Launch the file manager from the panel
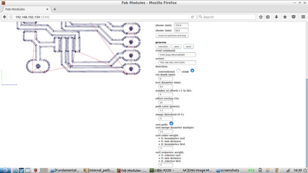The width and height of the screenshot is (308, 173). click(x=15, y=170)
